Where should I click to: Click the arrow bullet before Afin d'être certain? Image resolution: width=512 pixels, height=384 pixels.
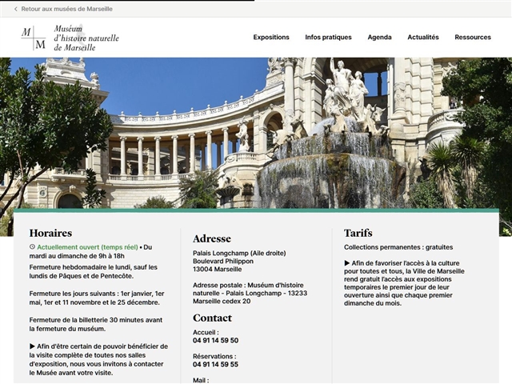point(32,346)
